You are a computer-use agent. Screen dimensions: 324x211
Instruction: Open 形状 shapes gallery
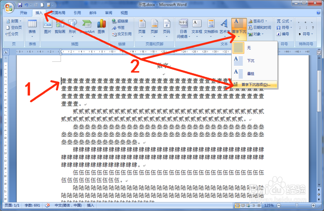[72, 28]
